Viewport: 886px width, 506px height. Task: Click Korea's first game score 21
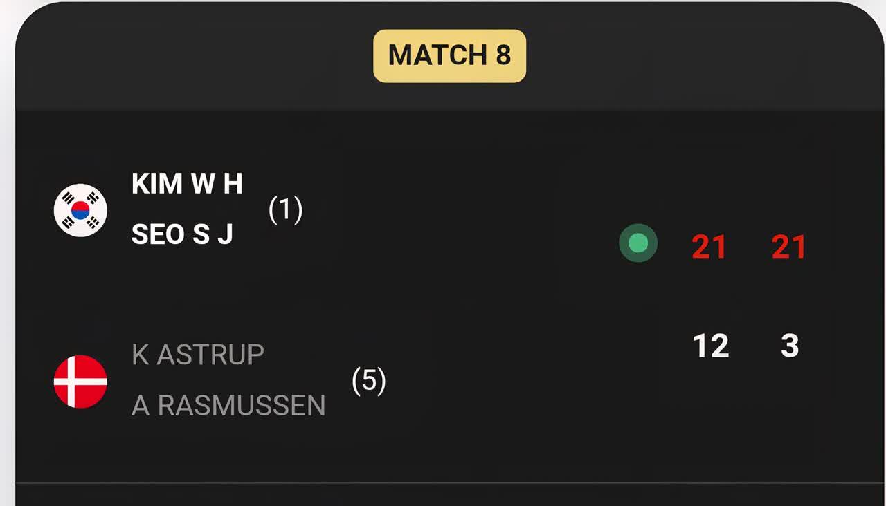709,247
